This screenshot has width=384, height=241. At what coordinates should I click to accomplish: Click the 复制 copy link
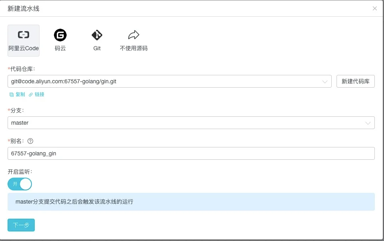coord(17,94)
